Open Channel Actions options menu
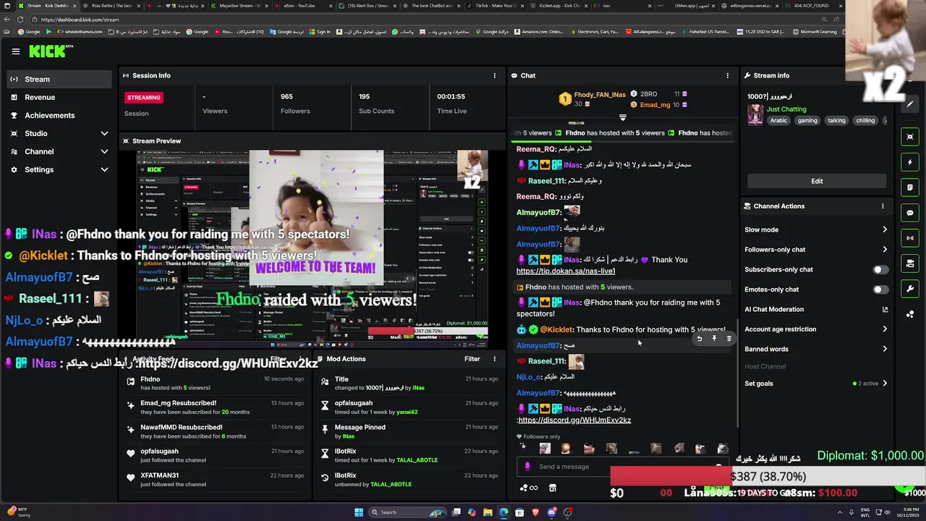The image size is (926, 521). click(x=883, y=206)
